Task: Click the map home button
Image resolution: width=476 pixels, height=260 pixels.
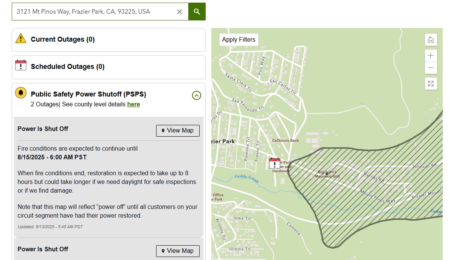Action: (431, 40)
